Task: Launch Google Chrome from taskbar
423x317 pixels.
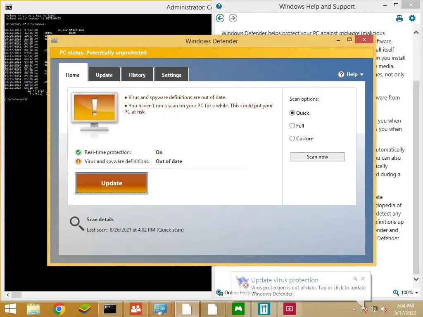Action: (59, 309)
